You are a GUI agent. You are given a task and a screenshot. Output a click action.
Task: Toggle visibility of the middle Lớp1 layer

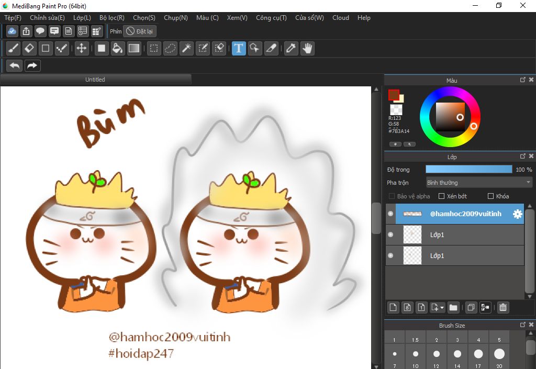point(390,234)
